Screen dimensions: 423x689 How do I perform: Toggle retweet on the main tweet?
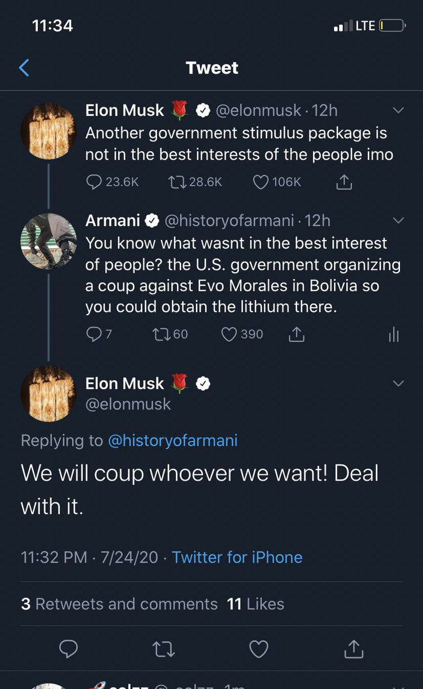coord(163,649)
